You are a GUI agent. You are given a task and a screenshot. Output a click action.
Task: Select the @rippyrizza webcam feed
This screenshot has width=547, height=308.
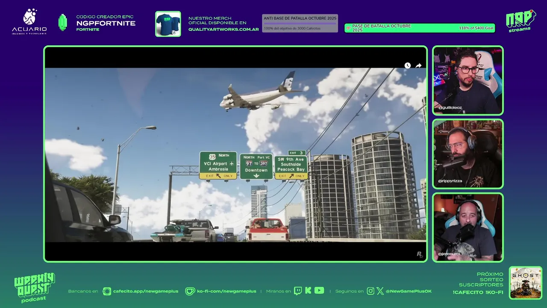click(468, 154)
